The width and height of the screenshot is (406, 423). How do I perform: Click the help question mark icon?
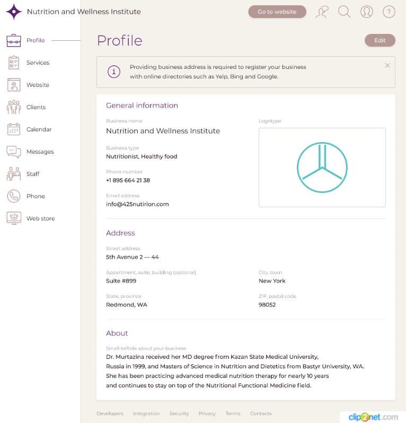pyautogui.click(x=389, y=12)
